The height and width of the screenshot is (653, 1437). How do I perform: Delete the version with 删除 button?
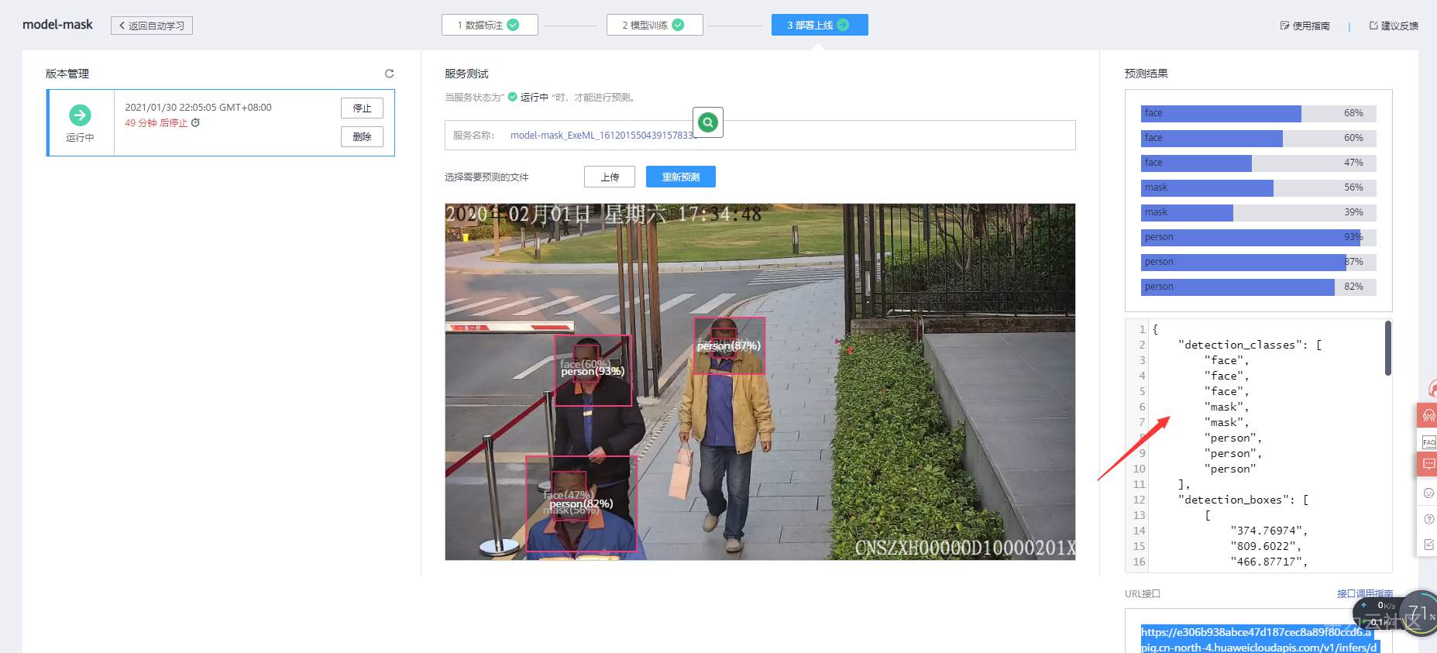(x=362, y=136)
